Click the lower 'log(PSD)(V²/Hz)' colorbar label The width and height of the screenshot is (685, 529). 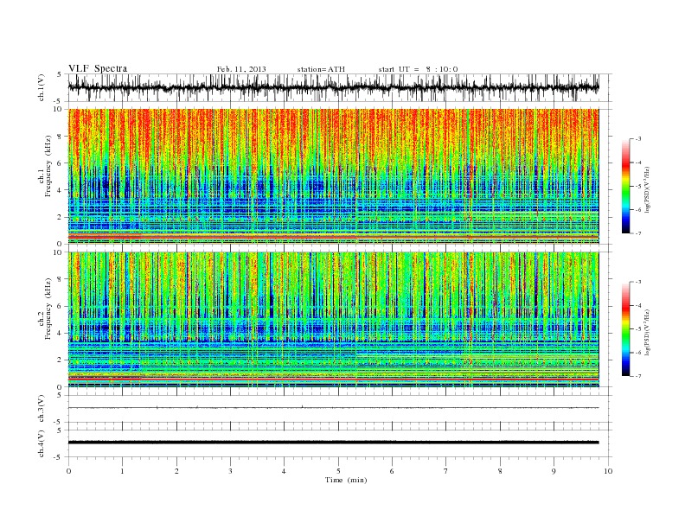(649, 332)
